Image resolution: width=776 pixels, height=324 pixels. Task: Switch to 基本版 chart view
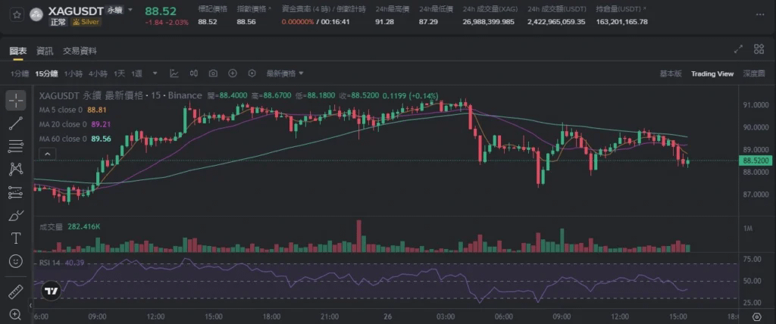pyautogui.click(x=671, y=73)
